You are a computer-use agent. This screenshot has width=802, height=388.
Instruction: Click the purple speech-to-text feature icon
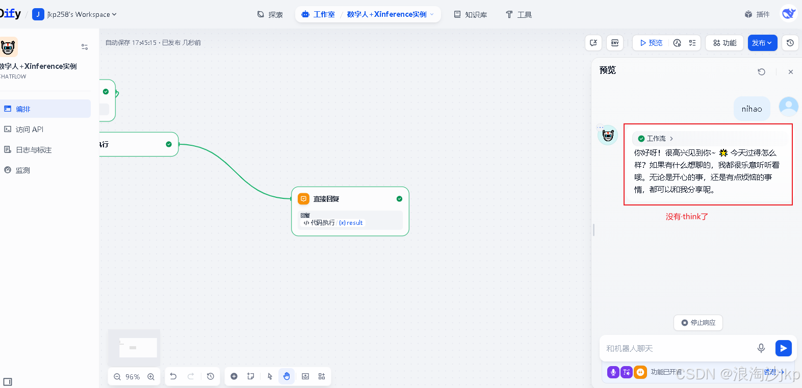coord(613,372)
